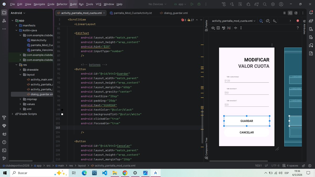Click the GUARDAR button in design preview
Viewport: 315px width, 177px height.
[247, 121]
